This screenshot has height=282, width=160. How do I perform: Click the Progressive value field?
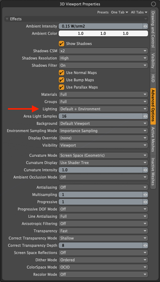[x=101, y=202]
